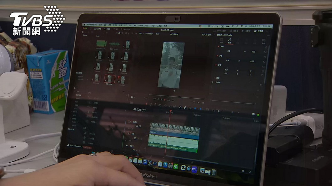Image resolution: width=332 pixels, height=186 pixels.
Task: Reset the Volume parameter with its reset icon
Action: tap(266, 52)
